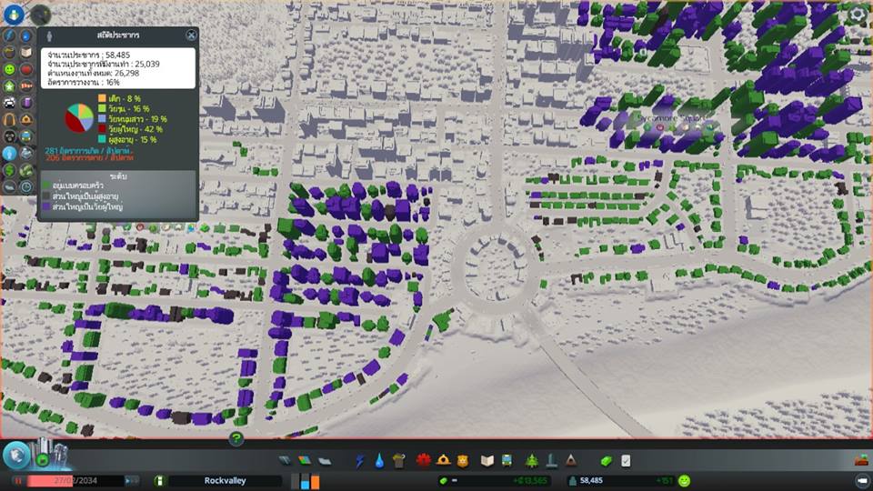Select the Health red info view

pyautogui.click(x=26, y=69)
